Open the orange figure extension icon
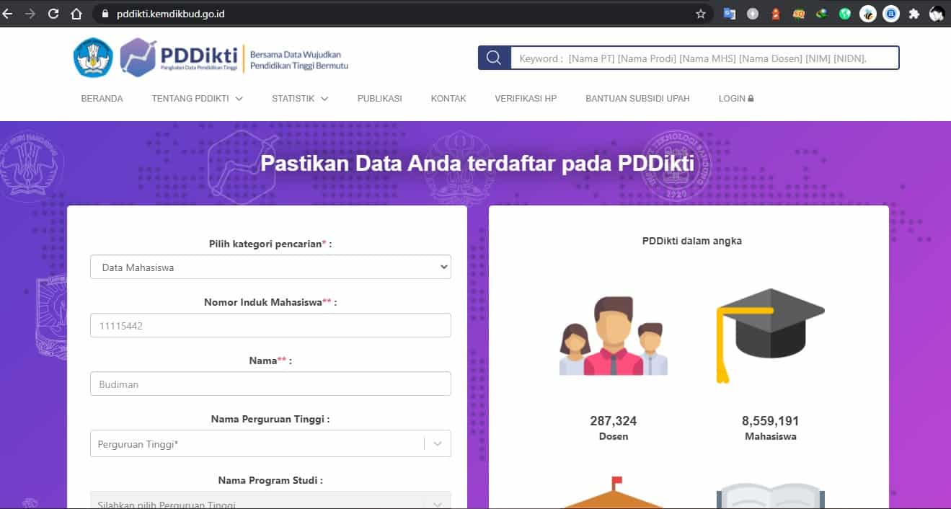The width and height of the screenshot is (951, 509). [776, 13]
